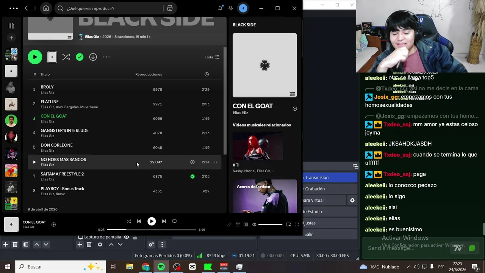Adjust the Spotify volume slider

[271, 224]
